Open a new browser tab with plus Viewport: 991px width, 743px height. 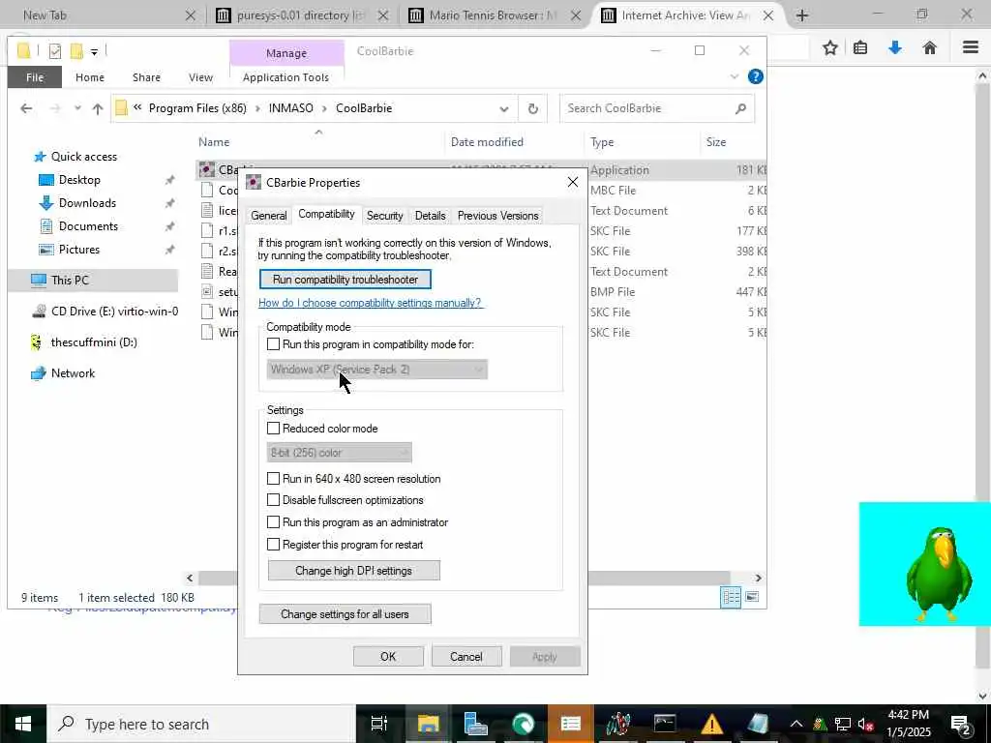click(802, 15)
